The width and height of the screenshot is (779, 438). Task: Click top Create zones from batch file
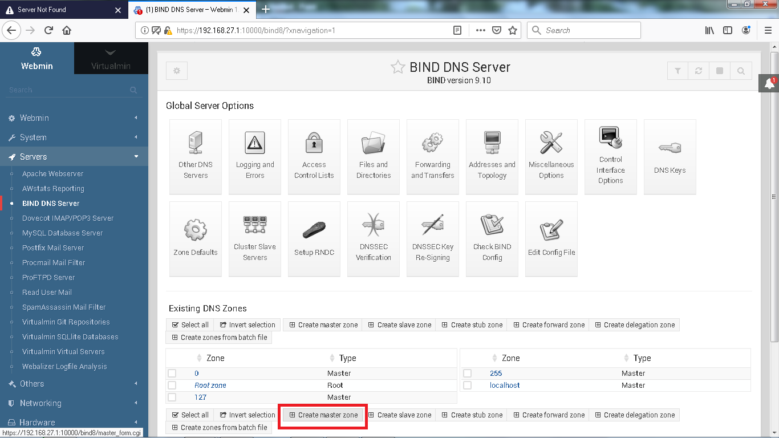point(218,337)
